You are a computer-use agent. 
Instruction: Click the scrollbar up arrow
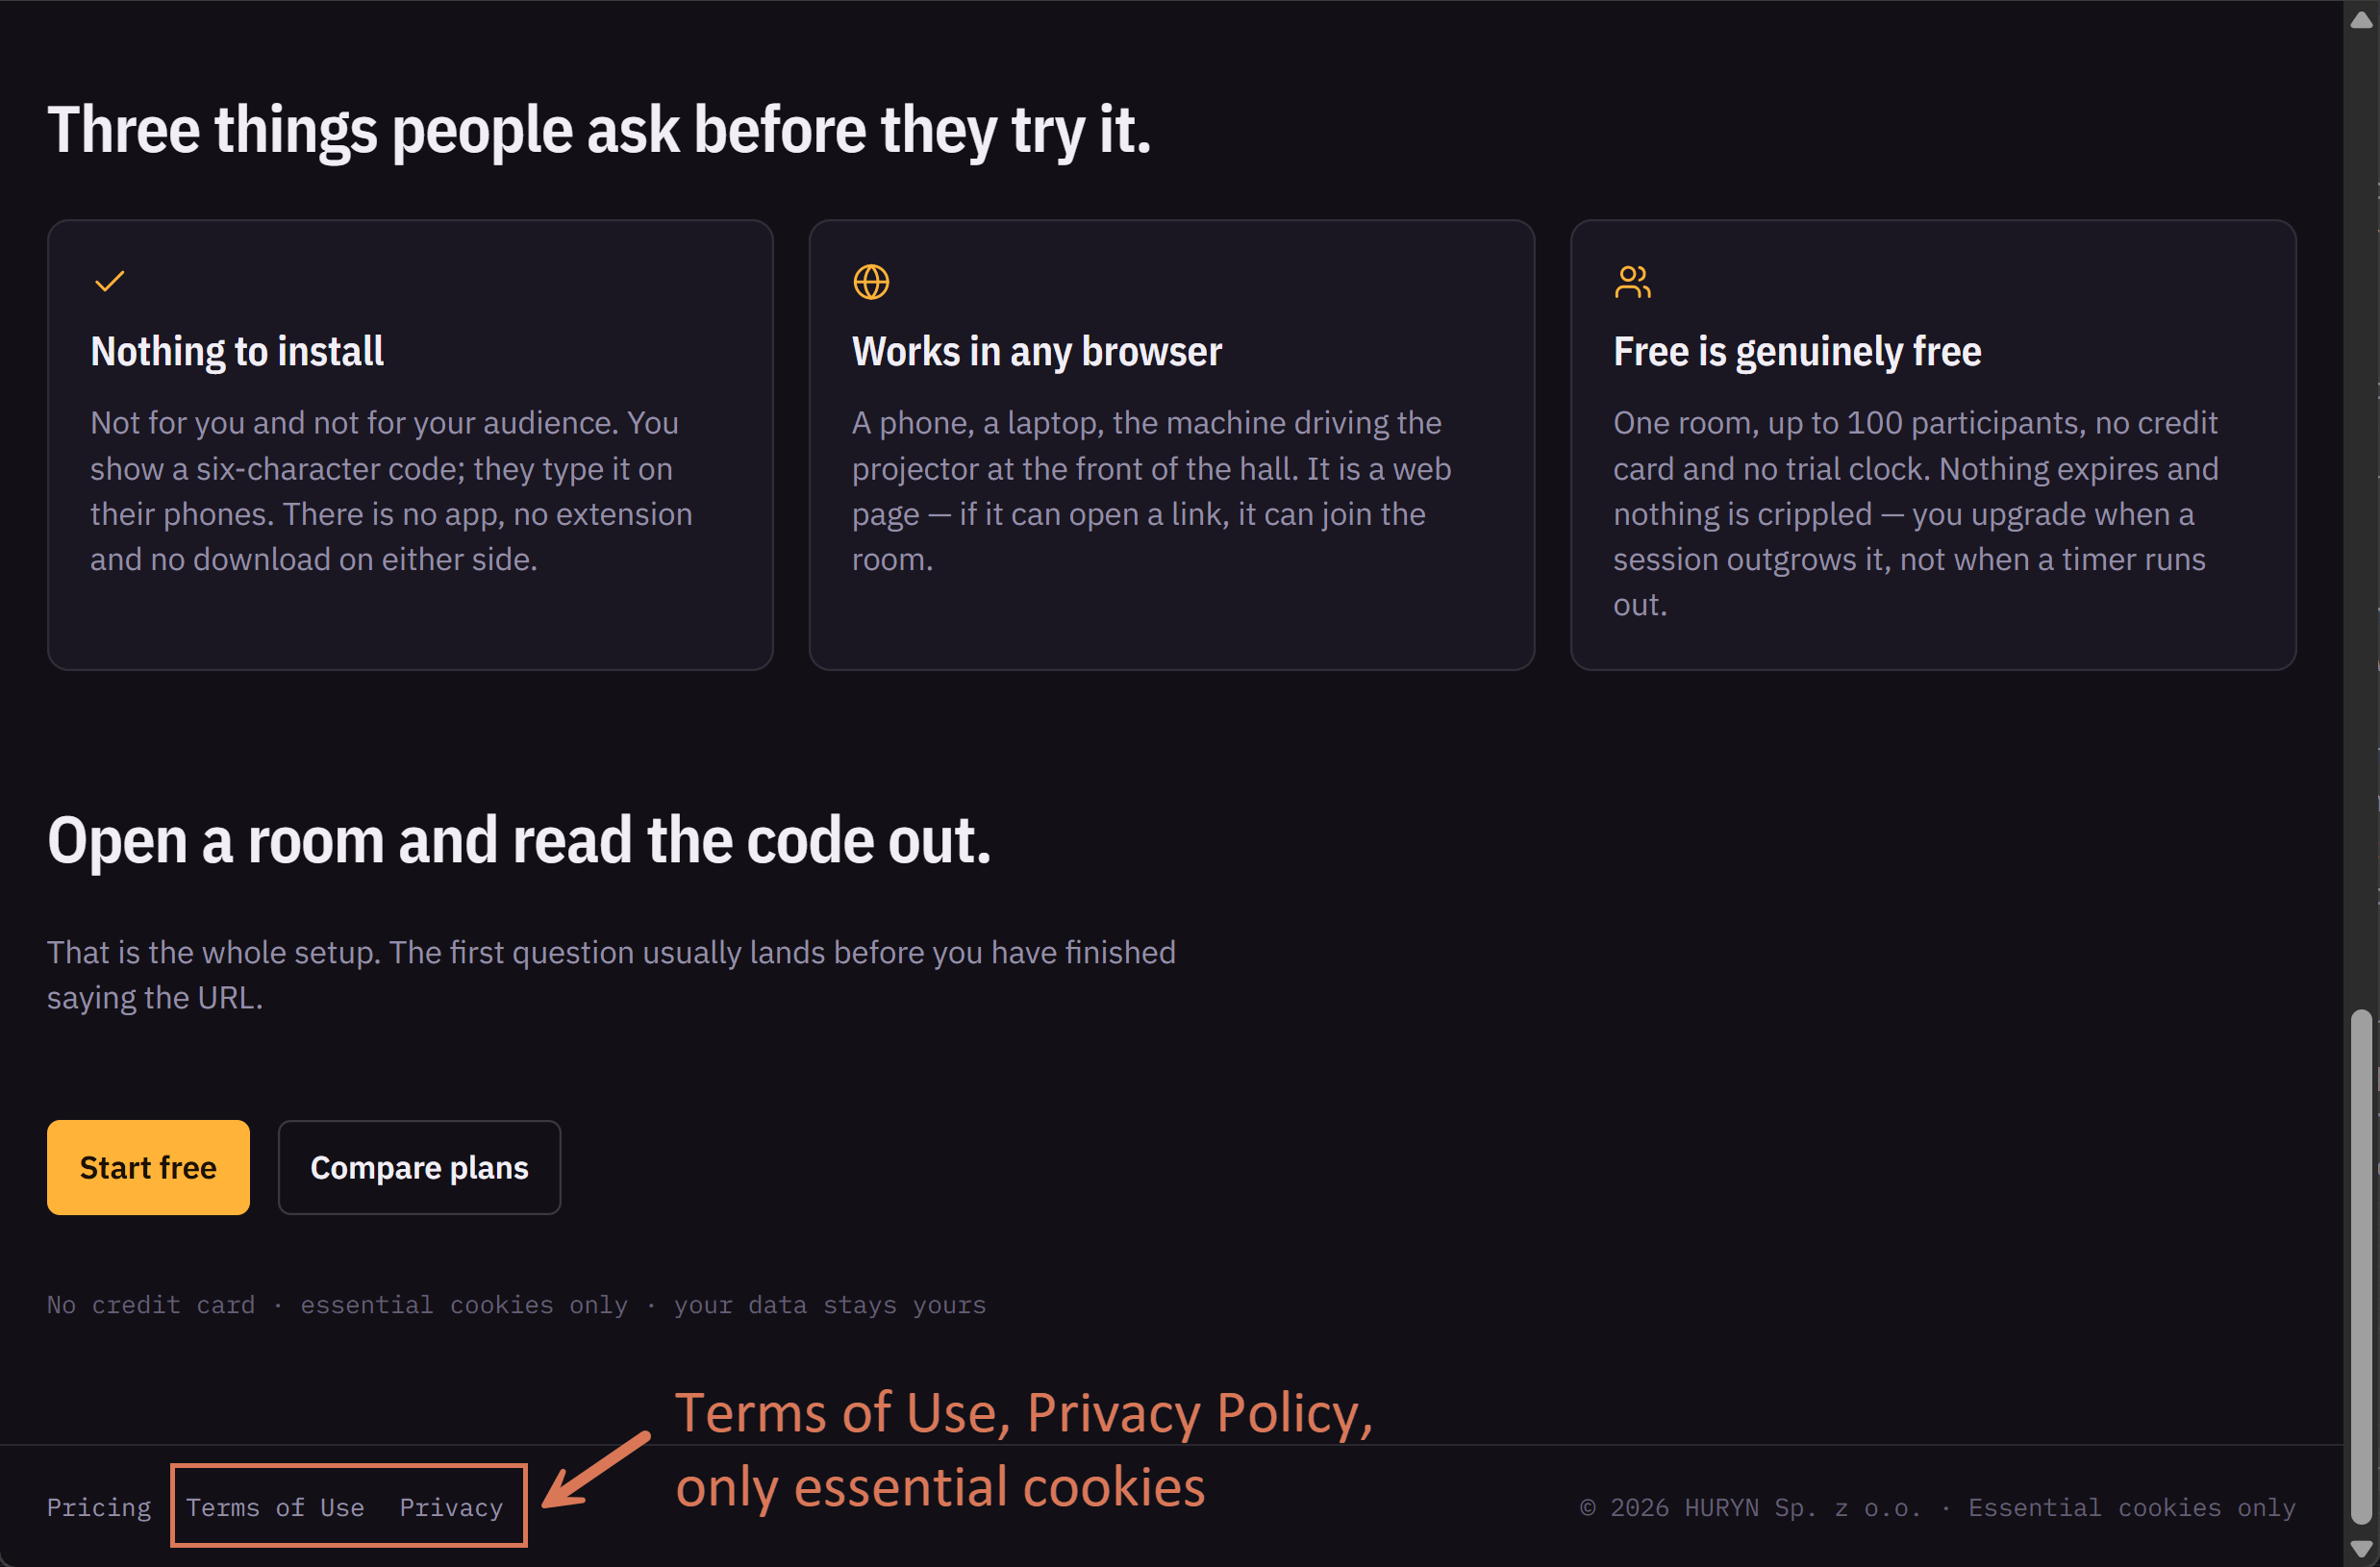coord(2361,19)
